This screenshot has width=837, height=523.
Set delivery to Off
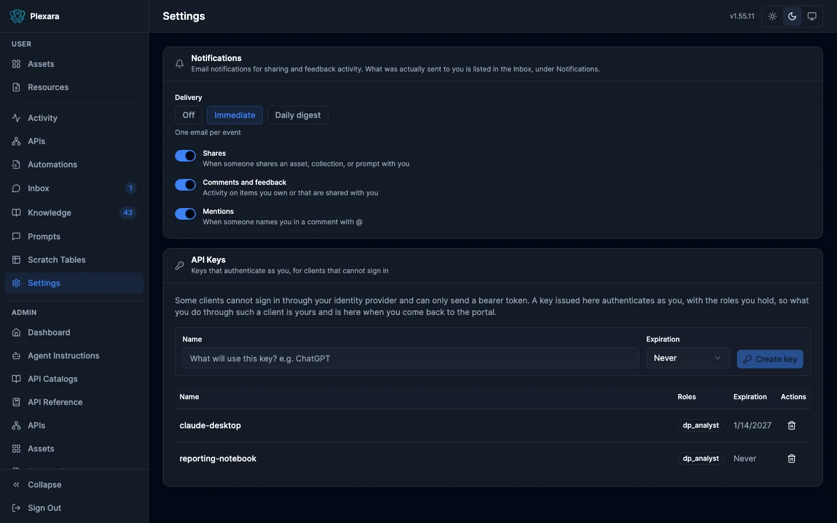[x=188, y=115]
